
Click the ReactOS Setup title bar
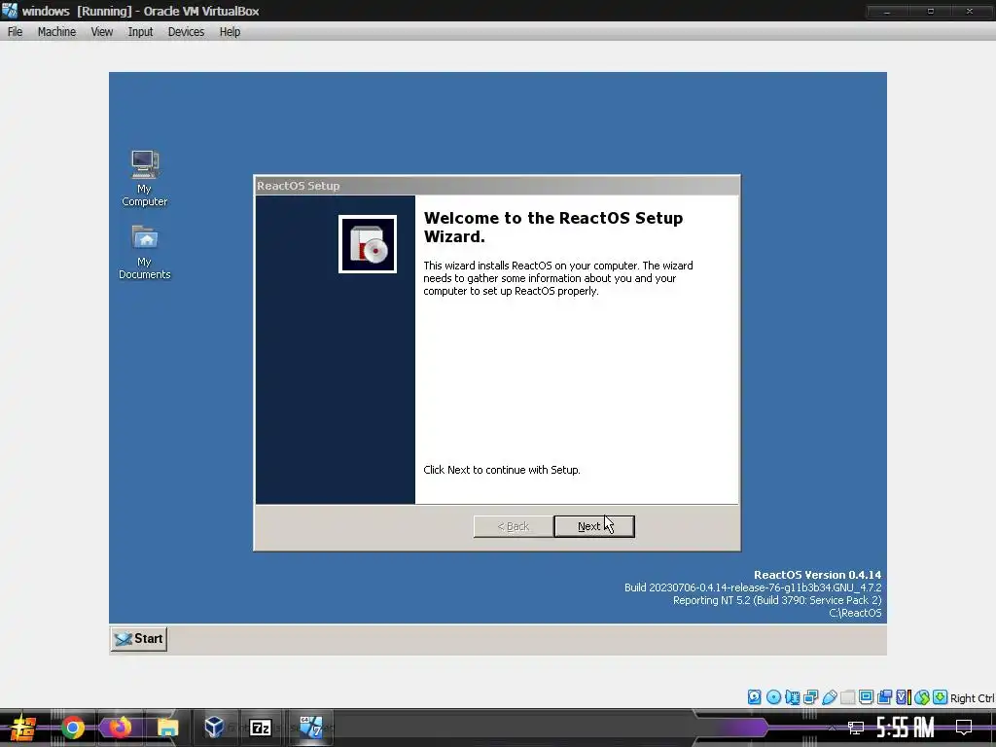point(497,186)
